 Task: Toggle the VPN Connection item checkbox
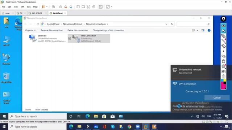coord(70,38)
